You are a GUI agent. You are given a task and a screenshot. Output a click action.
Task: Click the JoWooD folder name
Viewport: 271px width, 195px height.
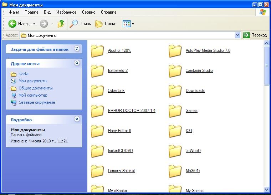pos(193,151)
